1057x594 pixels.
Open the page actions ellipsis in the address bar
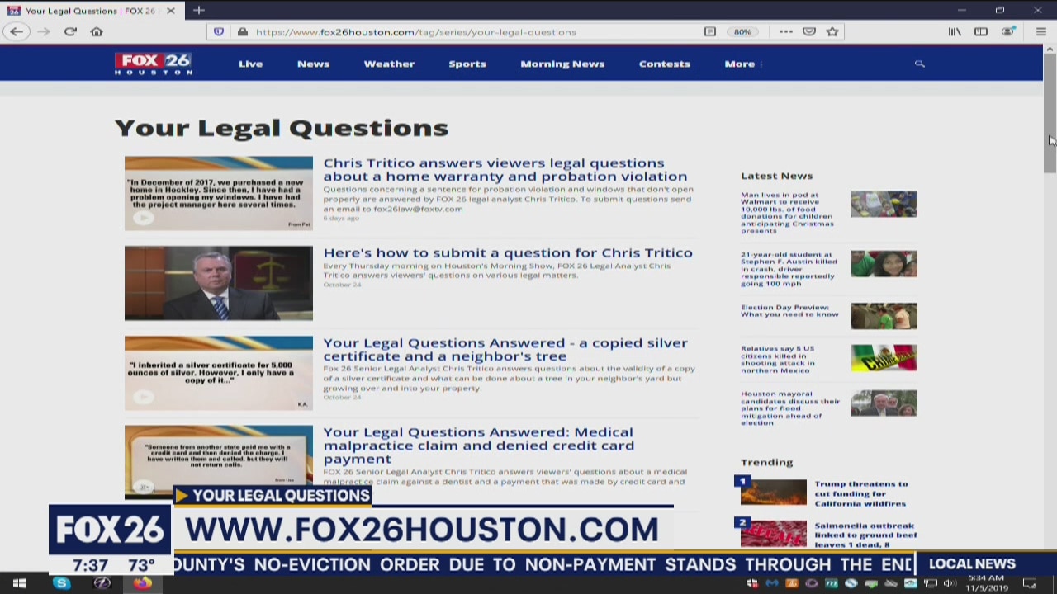[x=785, y=31]
